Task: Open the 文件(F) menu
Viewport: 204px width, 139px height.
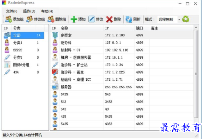Action: click(x=12, y=11)
